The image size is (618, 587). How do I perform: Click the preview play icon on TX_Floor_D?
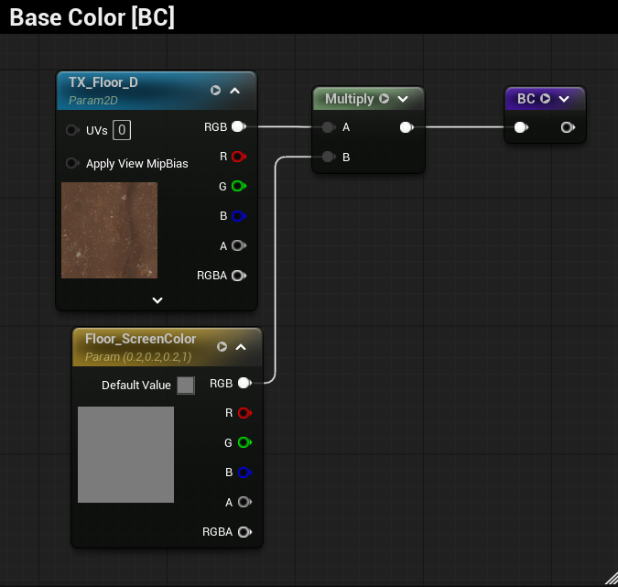tap(215, 91)
